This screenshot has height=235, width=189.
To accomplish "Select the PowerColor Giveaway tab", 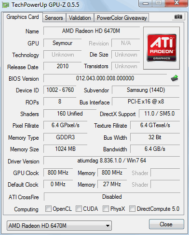I will pos(122,18).
